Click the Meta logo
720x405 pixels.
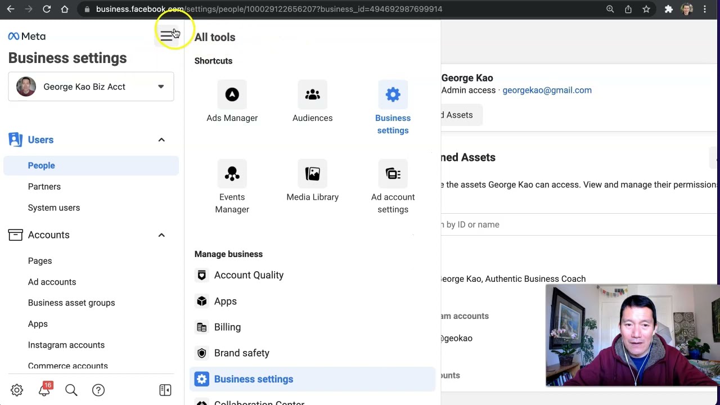coord(27,36)
